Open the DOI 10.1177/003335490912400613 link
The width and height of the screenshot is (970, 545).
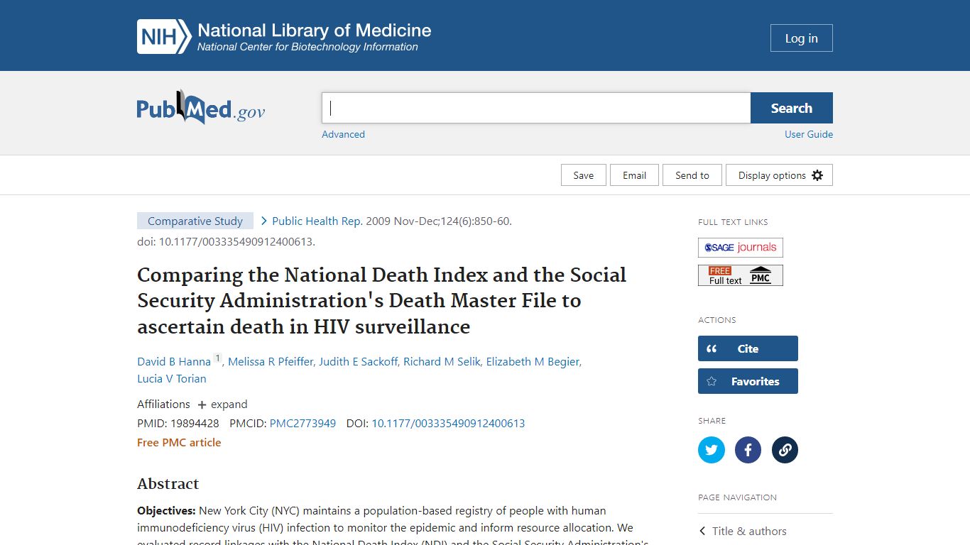click(x=448, y=423)
